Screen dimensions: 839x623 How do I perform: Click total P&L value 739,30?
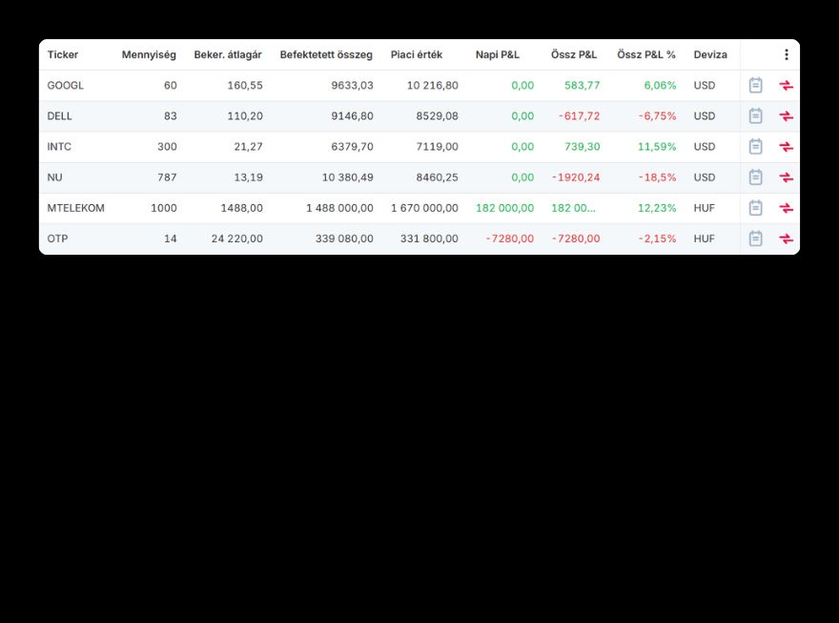(x=583, y=147)
